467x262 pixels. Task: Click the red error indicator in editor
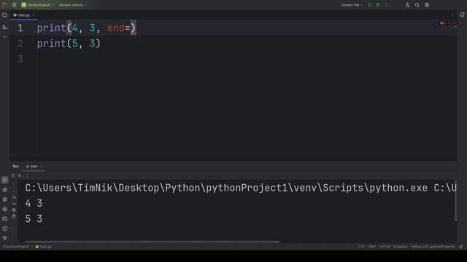pyautogui.click(x=442, y=23)
